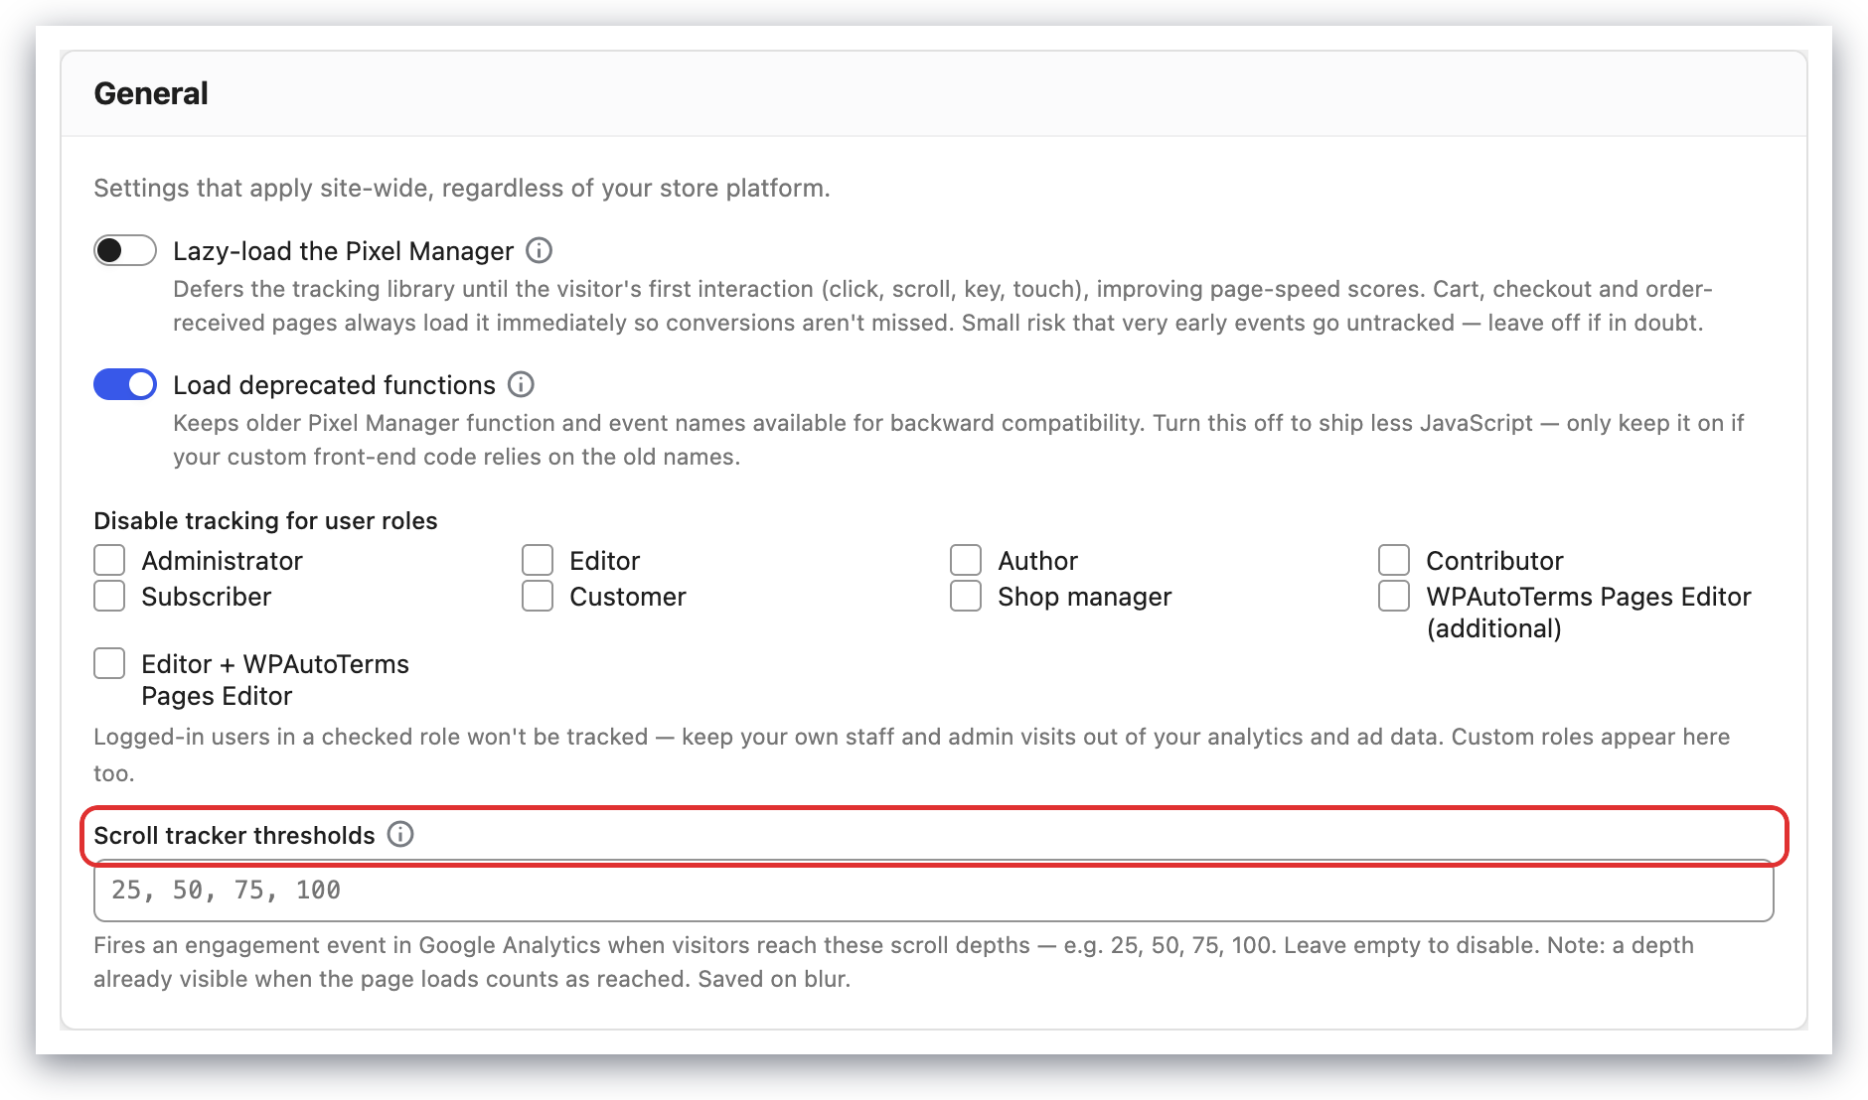Click 'Keeps older Pixel Manager function' description
The image size is (1868, 1100).
click(x=959, y=440)
